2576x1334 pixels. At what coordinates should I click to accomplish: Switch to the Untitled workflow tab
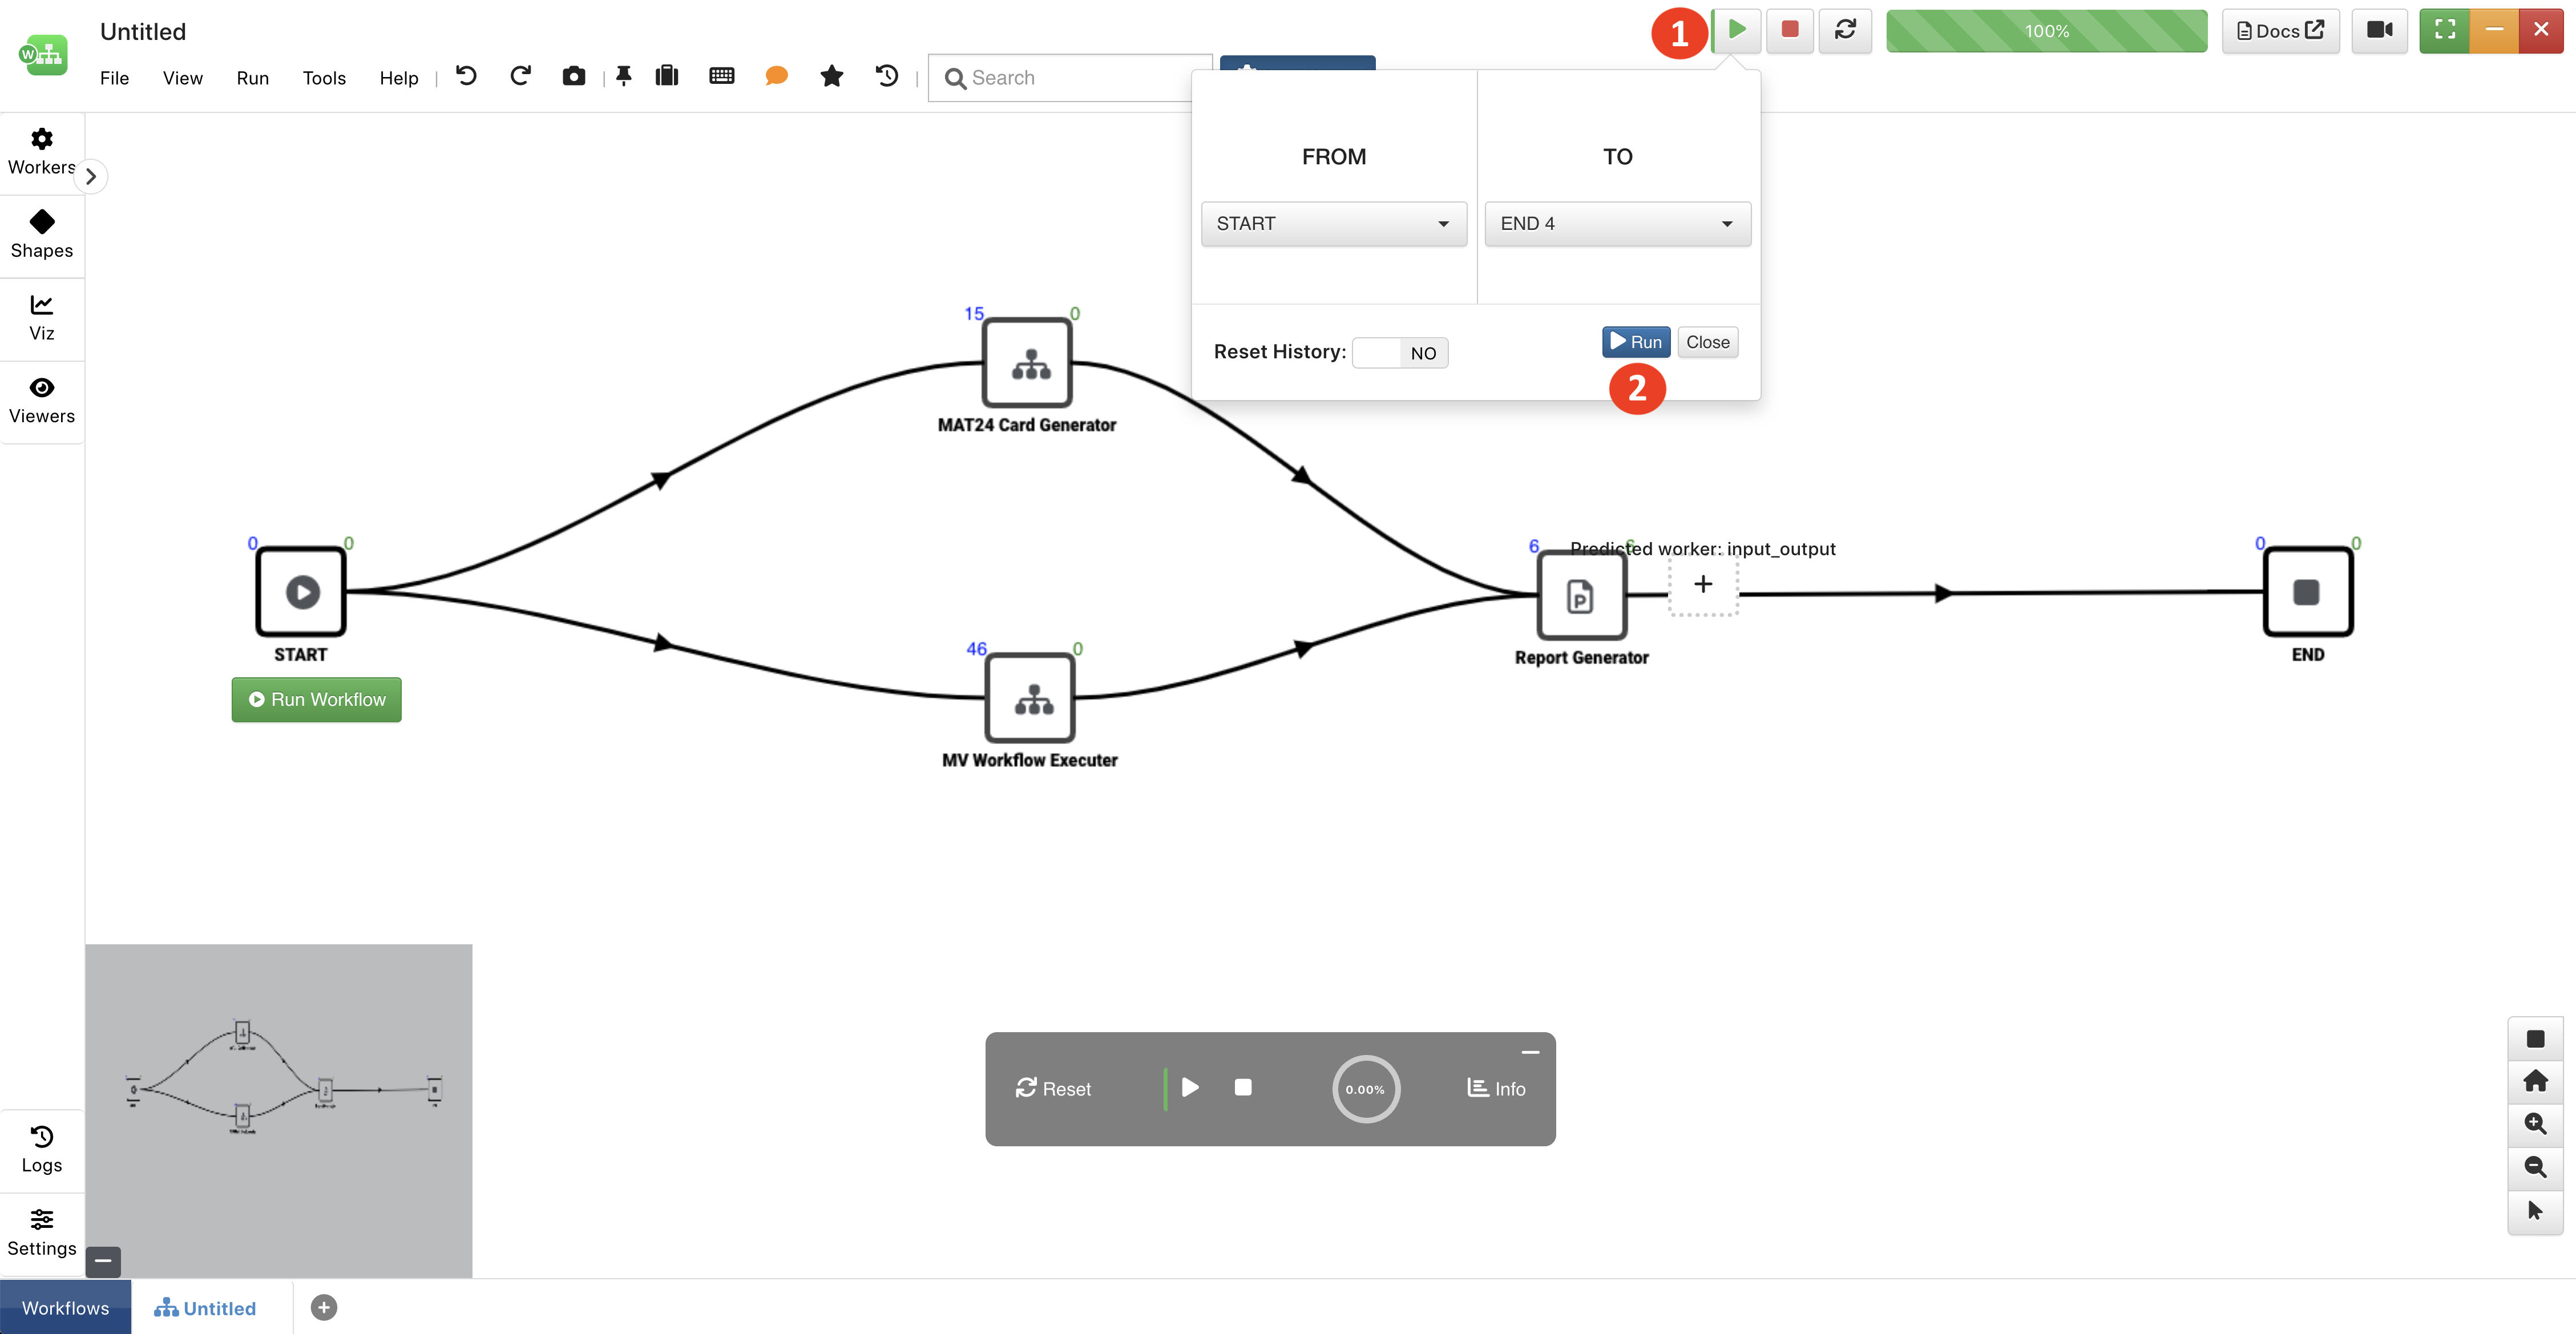pos(205,1308)
